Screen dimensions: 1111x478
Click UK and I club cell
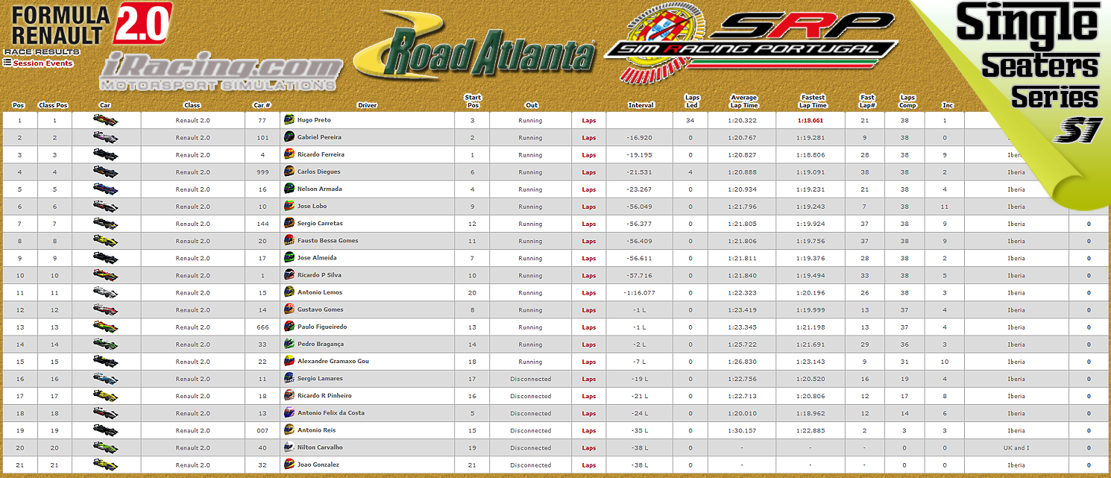pyautogui.click(x=1016, y=448)
